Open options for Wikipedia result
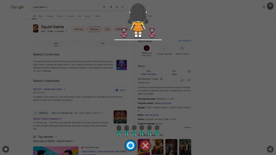The height and width of the screenshot is (155, 276). click(x=103, y=113)
